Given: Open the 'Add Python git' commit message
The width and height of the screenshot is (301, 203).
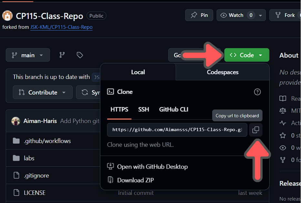Looking at the screenshot, I should 80,121.
